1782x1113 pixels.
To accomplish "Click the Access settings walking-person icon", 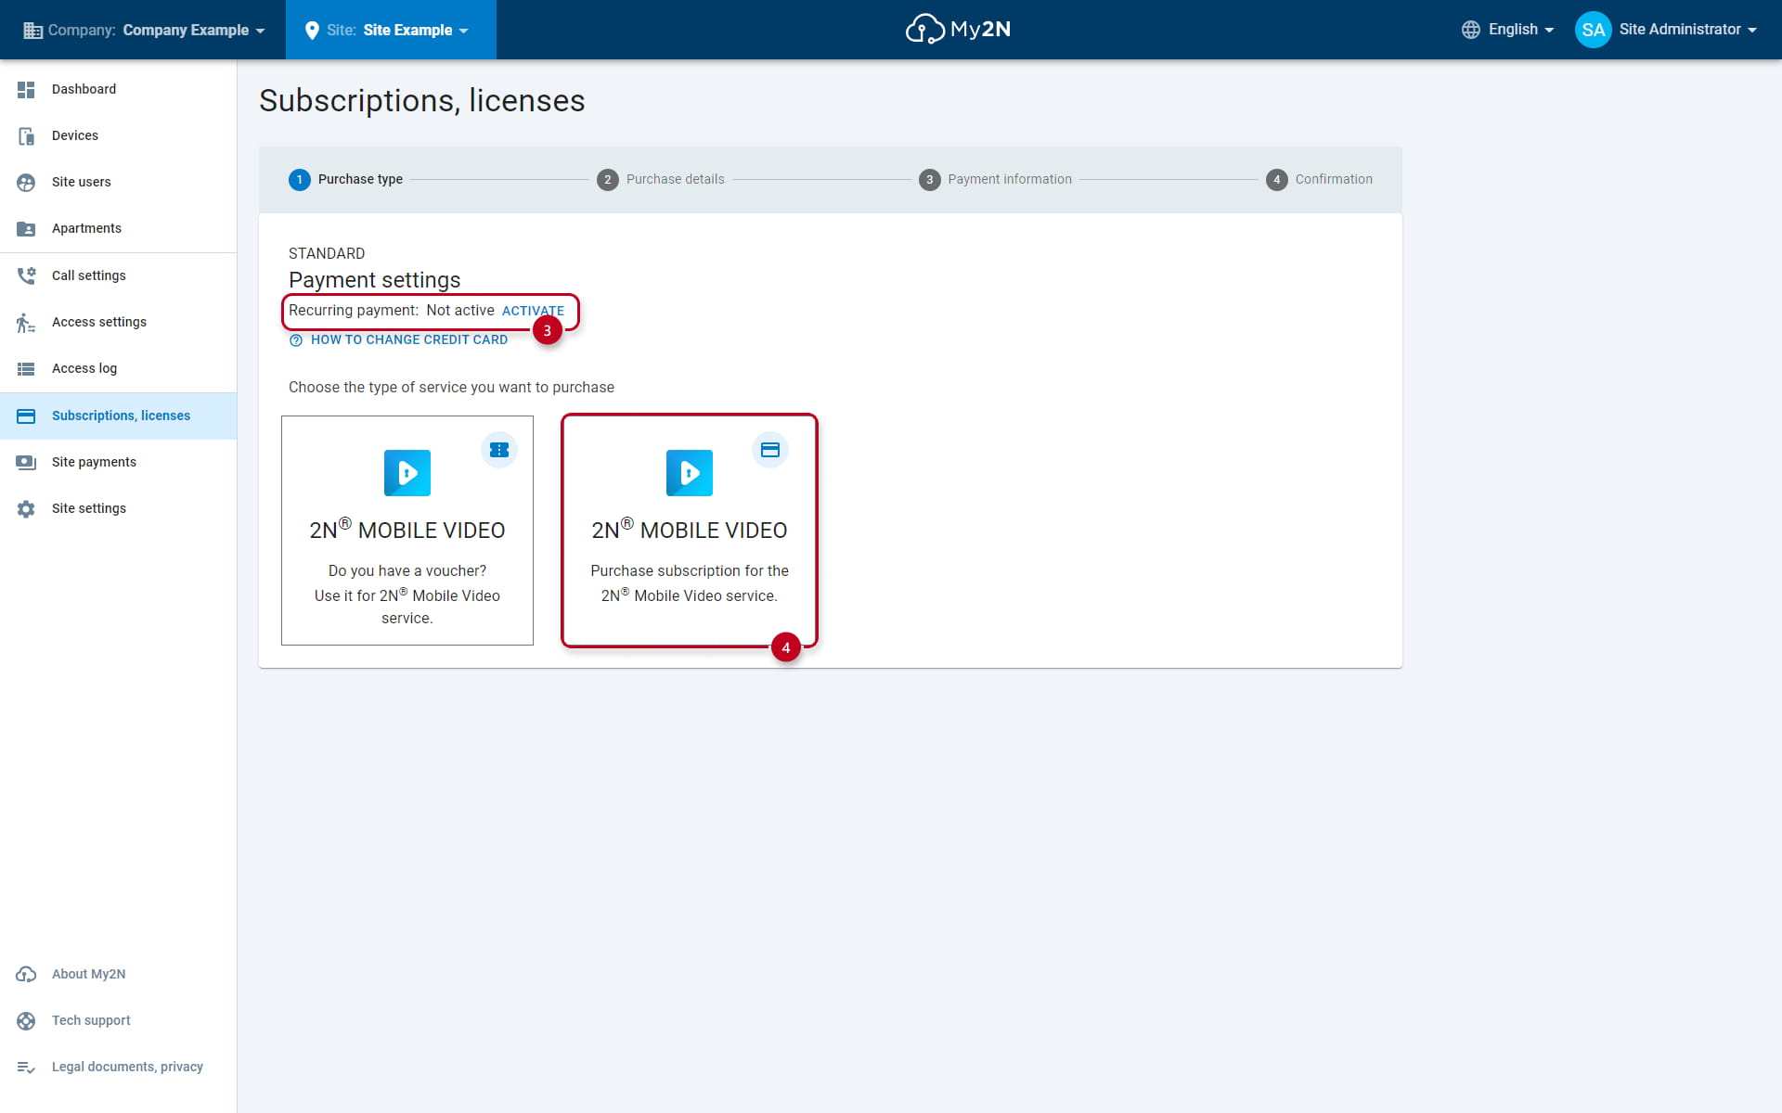I will 26,322.
